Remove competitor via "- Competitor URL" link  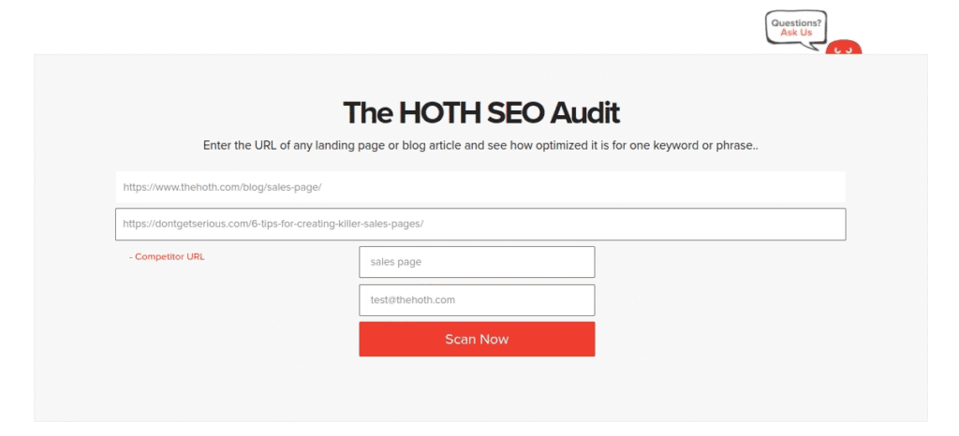click(167, 256)
